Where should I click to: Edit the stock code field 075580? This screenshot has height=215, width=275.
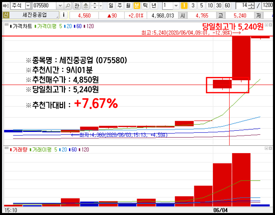coord(45,6)
